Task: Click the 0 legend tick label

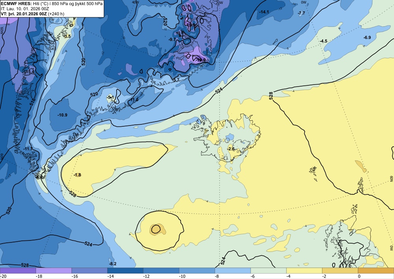Action: pyautogui.click(x=359, y=276)
